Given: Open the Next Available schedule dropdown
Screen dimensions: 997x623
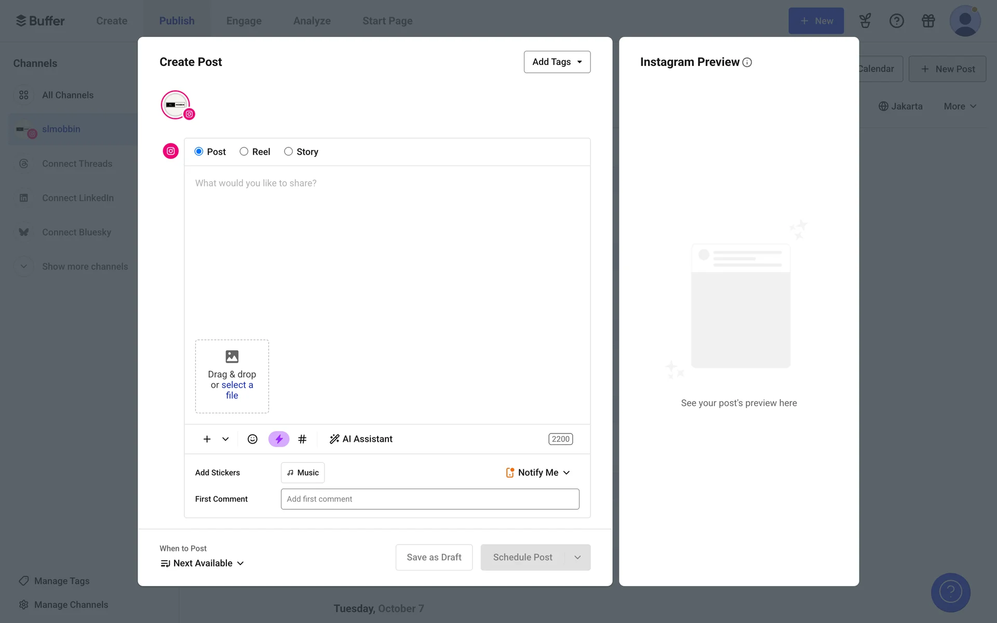Looking at the screenshot, I should pos(203,563).
